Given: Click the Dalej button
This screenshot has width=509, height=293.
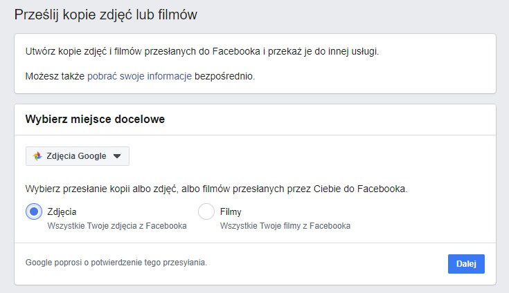Looking at the screenshot, I should click(x=466, y=264).
